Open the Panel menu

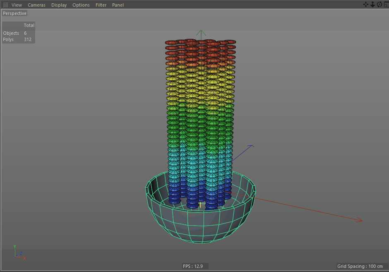(118, 5)
